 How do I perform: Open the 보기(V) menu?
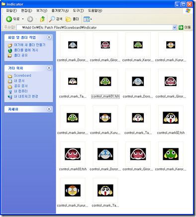coord(42,11)
